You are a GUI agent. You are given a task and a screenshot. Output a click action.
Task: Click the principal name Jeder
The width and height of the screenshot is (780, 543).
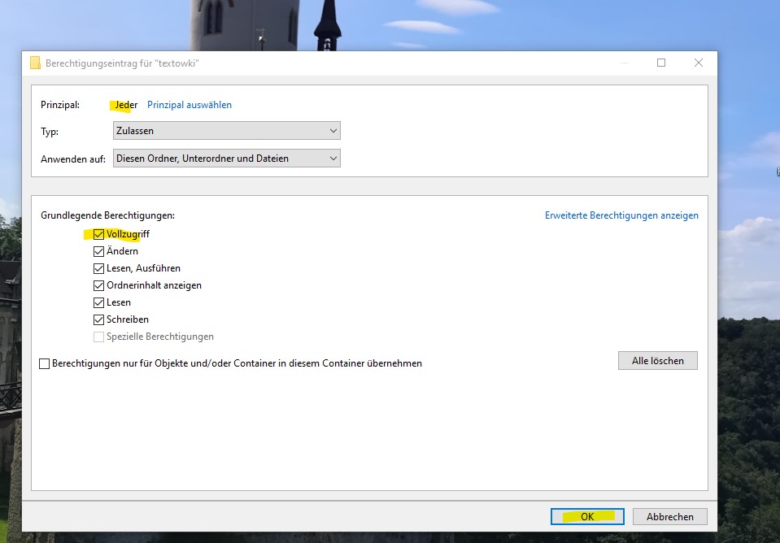[126, 105]
